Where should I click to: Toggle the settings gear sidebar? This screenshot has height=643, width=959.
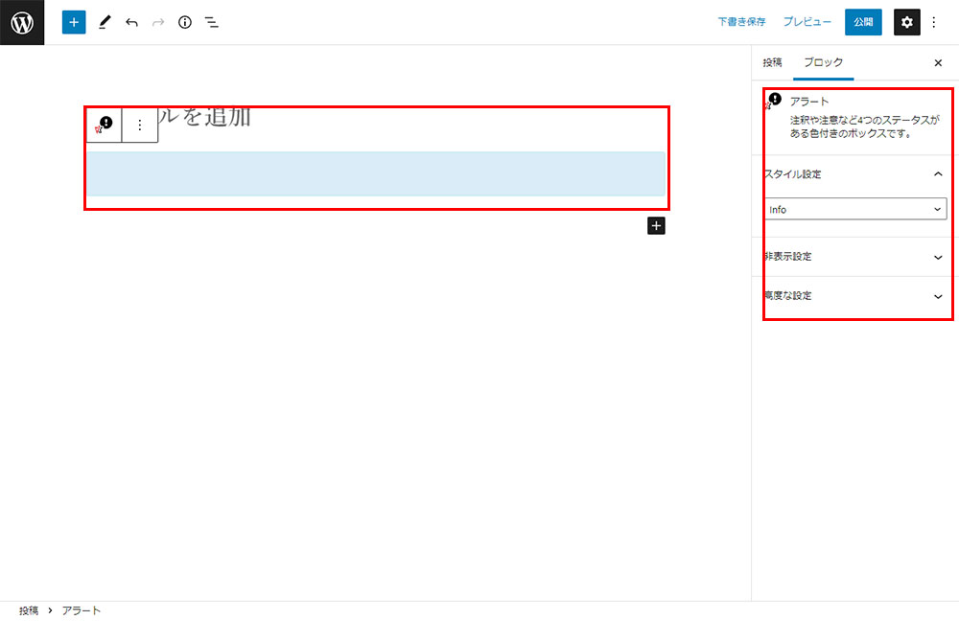[906, 22]
